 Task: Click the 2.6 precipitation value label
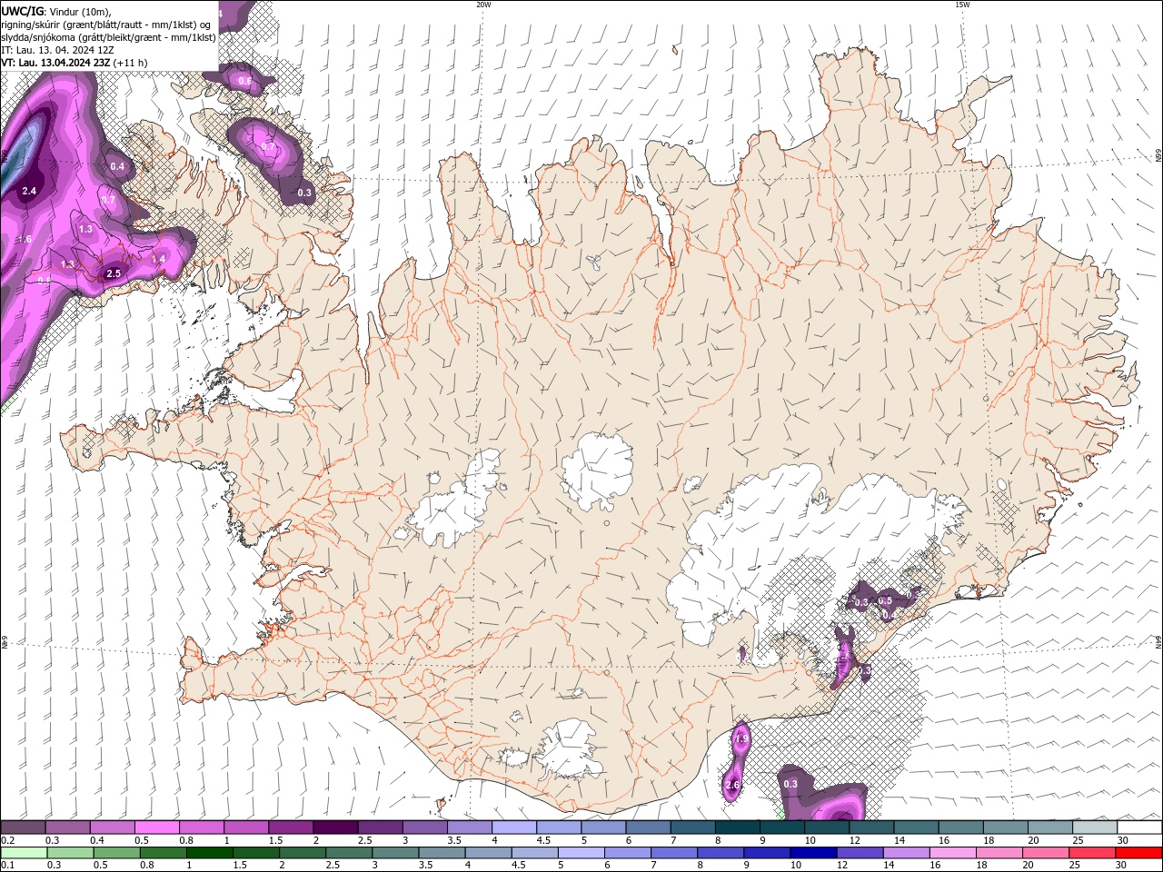coord(733,785)
